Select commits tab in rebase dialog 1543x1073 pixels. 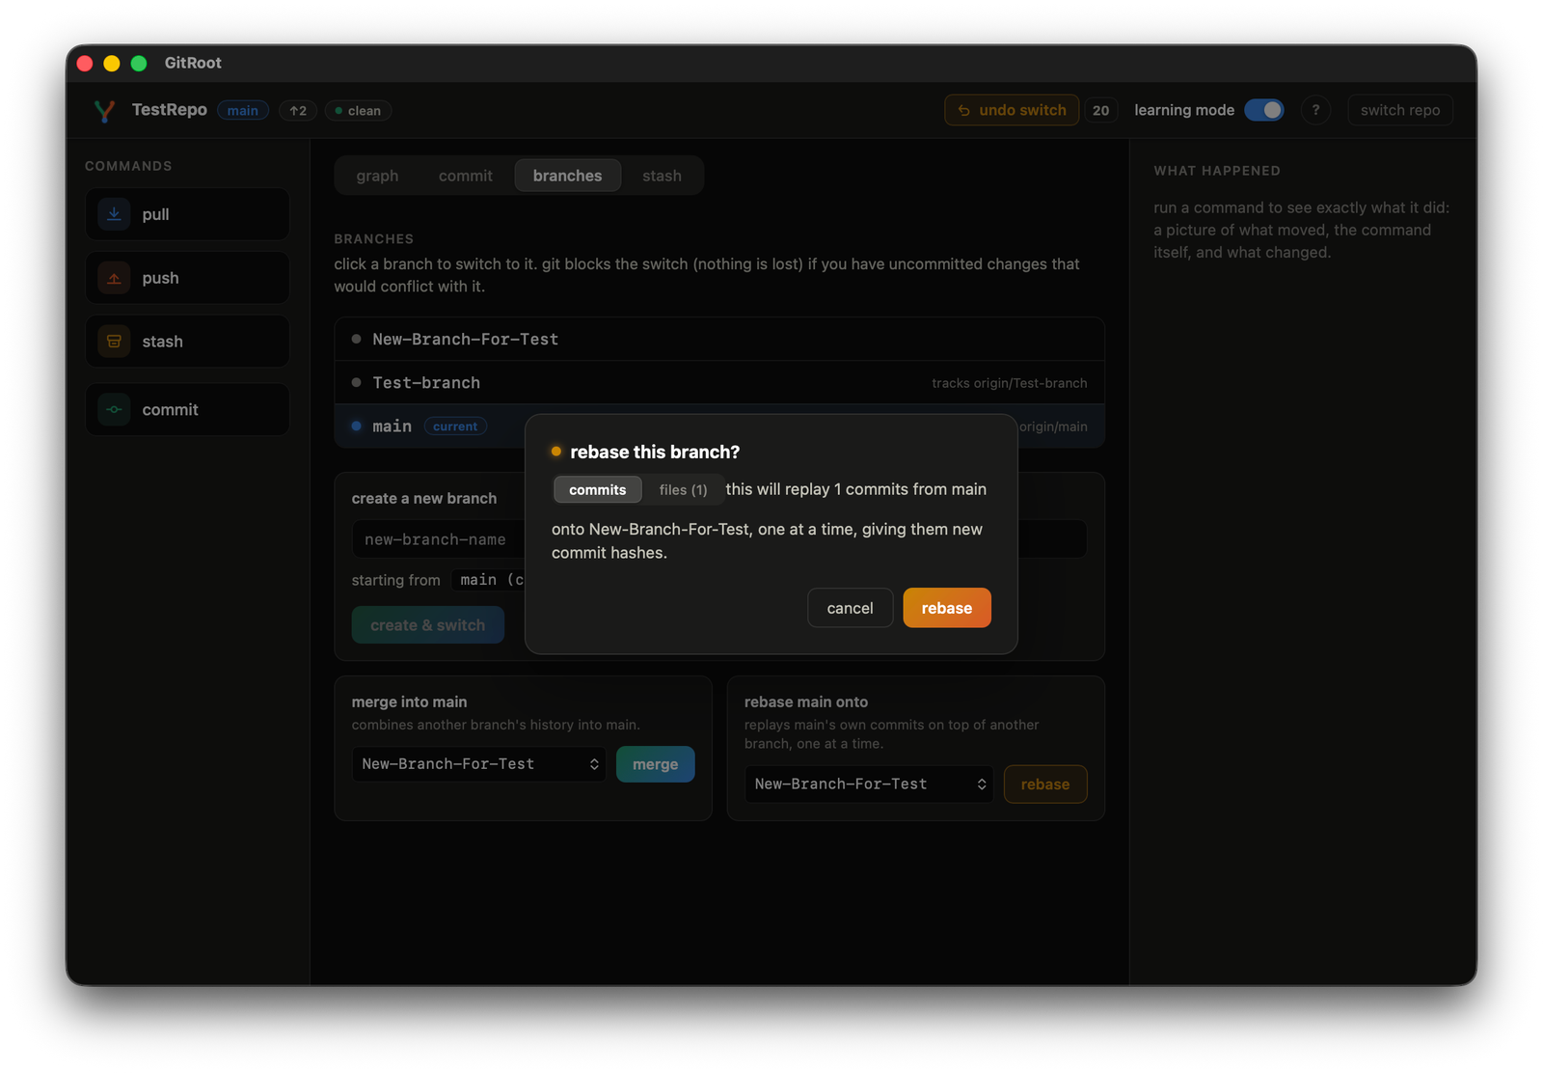pyautogui.click(x=597, y=490)
